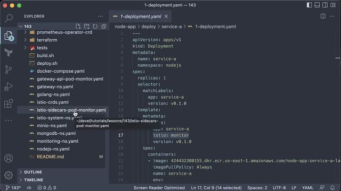Click node-app breadcrumb

[x=125, y=27]
